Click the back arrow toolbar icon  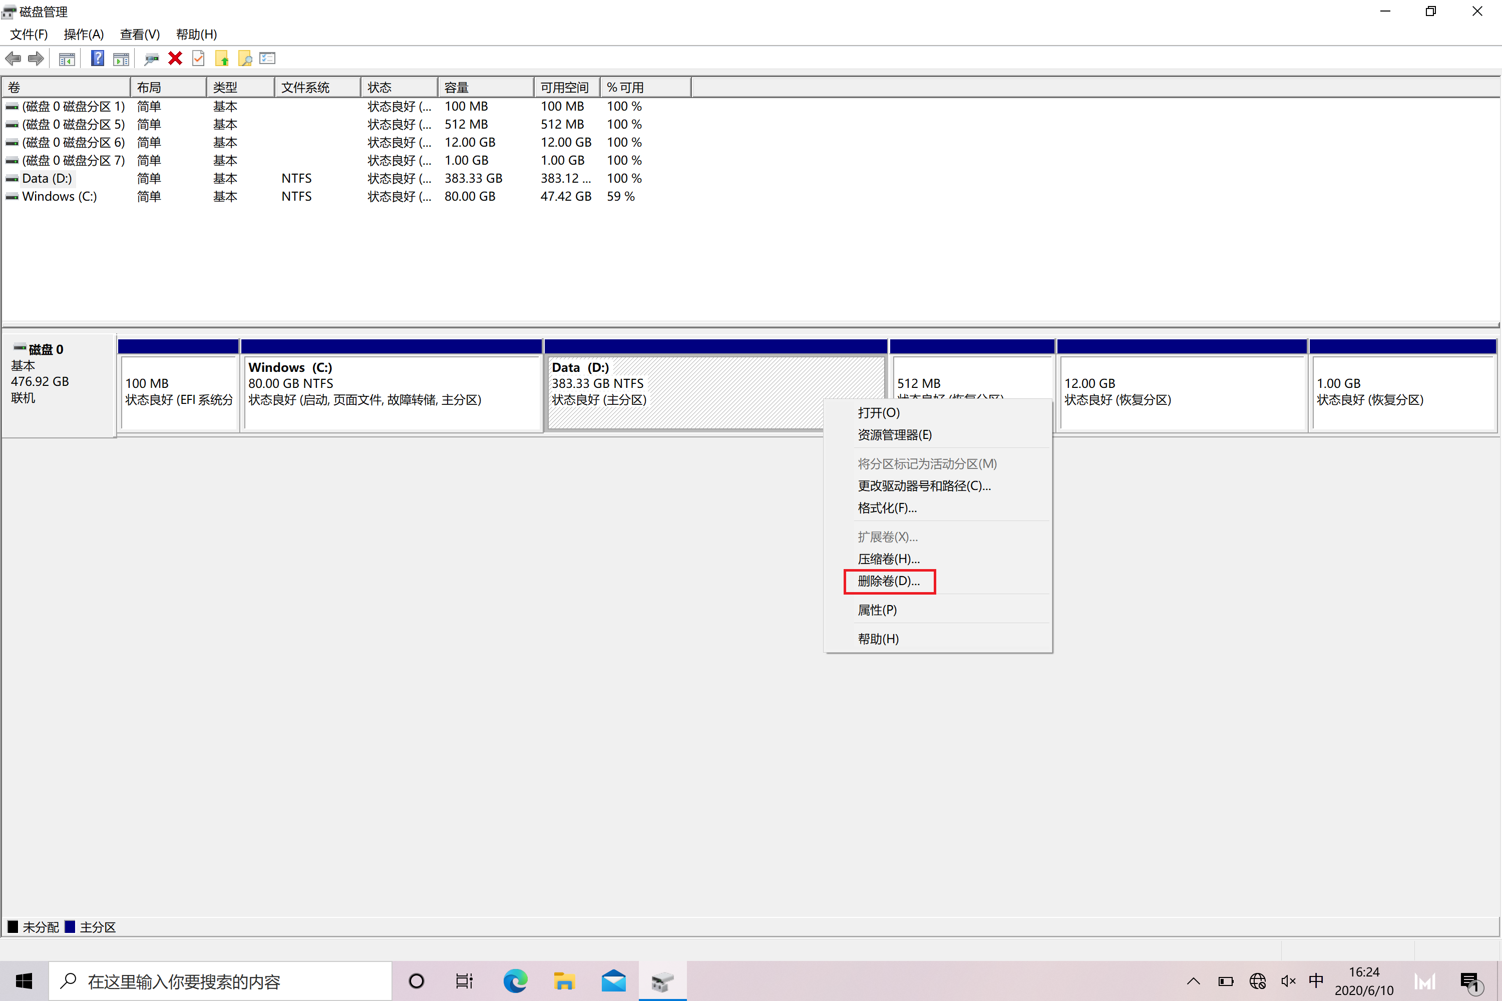[13, 59]
